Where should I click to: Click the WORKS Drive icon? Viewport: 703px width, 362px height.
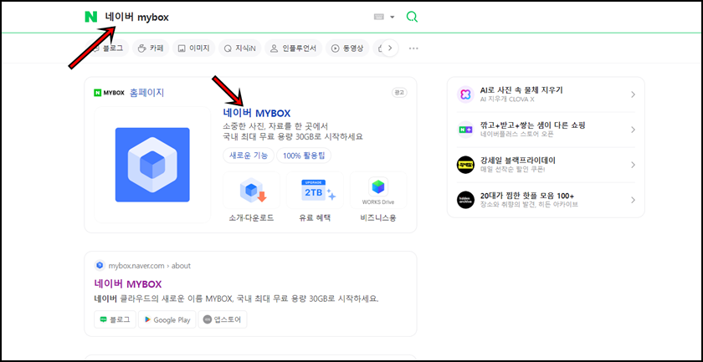point(378,190)
